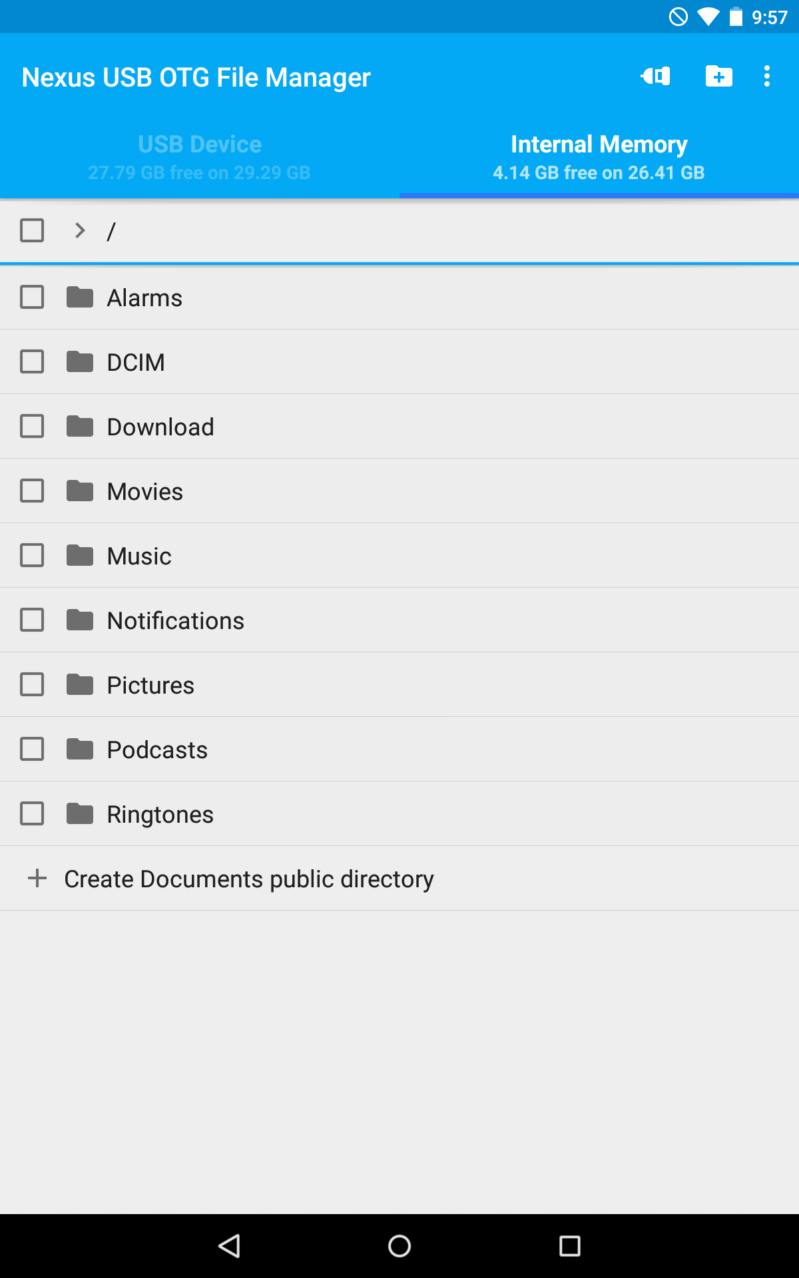Tap the root path slash label
This screenshot has height=1278, width=799.
(x=111, y=231)
